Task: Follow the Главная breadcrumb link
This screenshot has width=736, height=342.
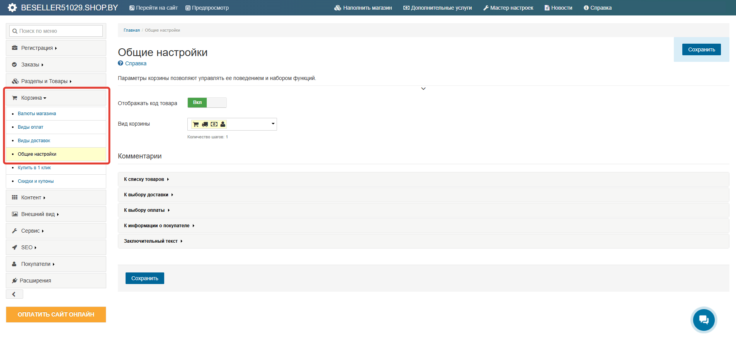Action: click(x=131, y=30)
